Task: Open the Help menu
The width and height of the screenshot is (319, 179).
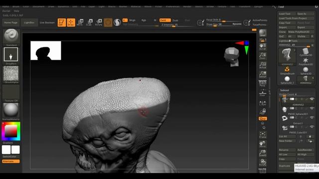Action: coord(16,11)
